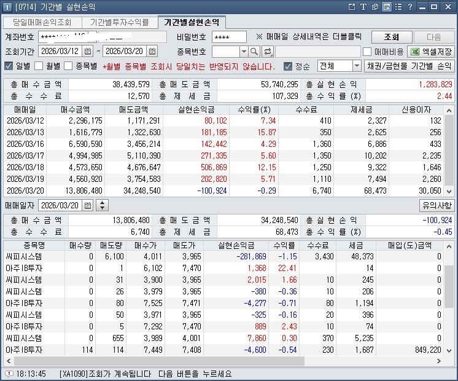
Task: Open the 전체 dropdown
Action: 340,66
